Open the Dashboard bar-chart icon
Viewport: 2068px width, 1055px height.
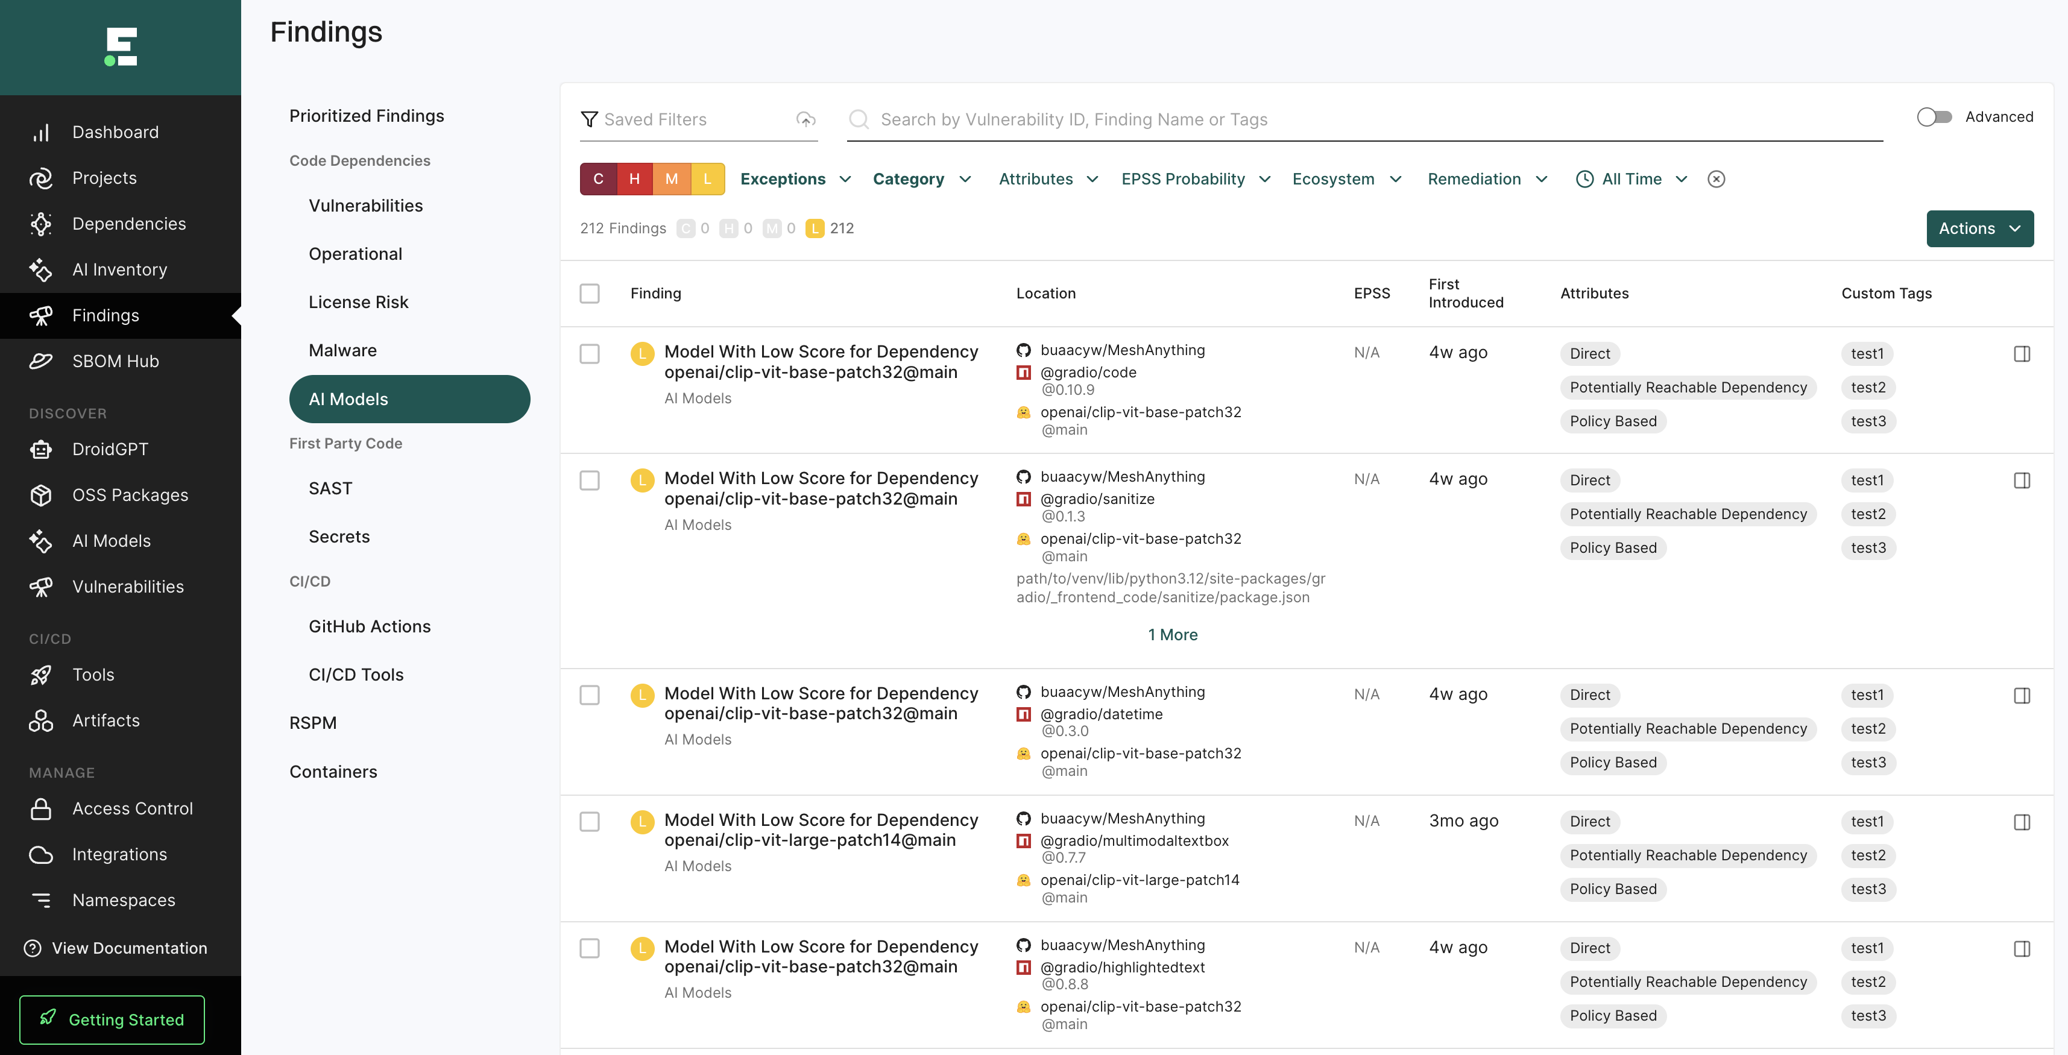pos(41,133)
